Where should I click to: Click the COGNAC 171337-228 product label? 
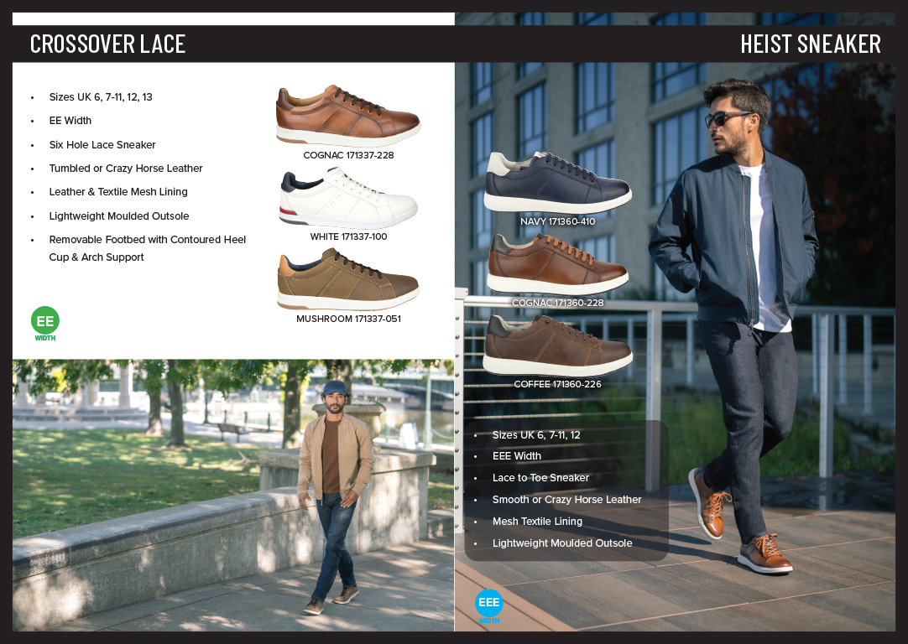pyautogui.click(x=348, y=155)
